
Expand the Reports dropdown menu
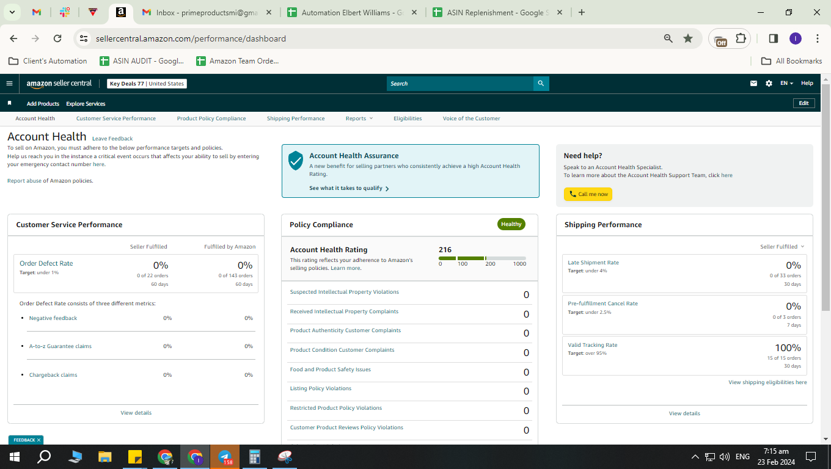(359, 118)
